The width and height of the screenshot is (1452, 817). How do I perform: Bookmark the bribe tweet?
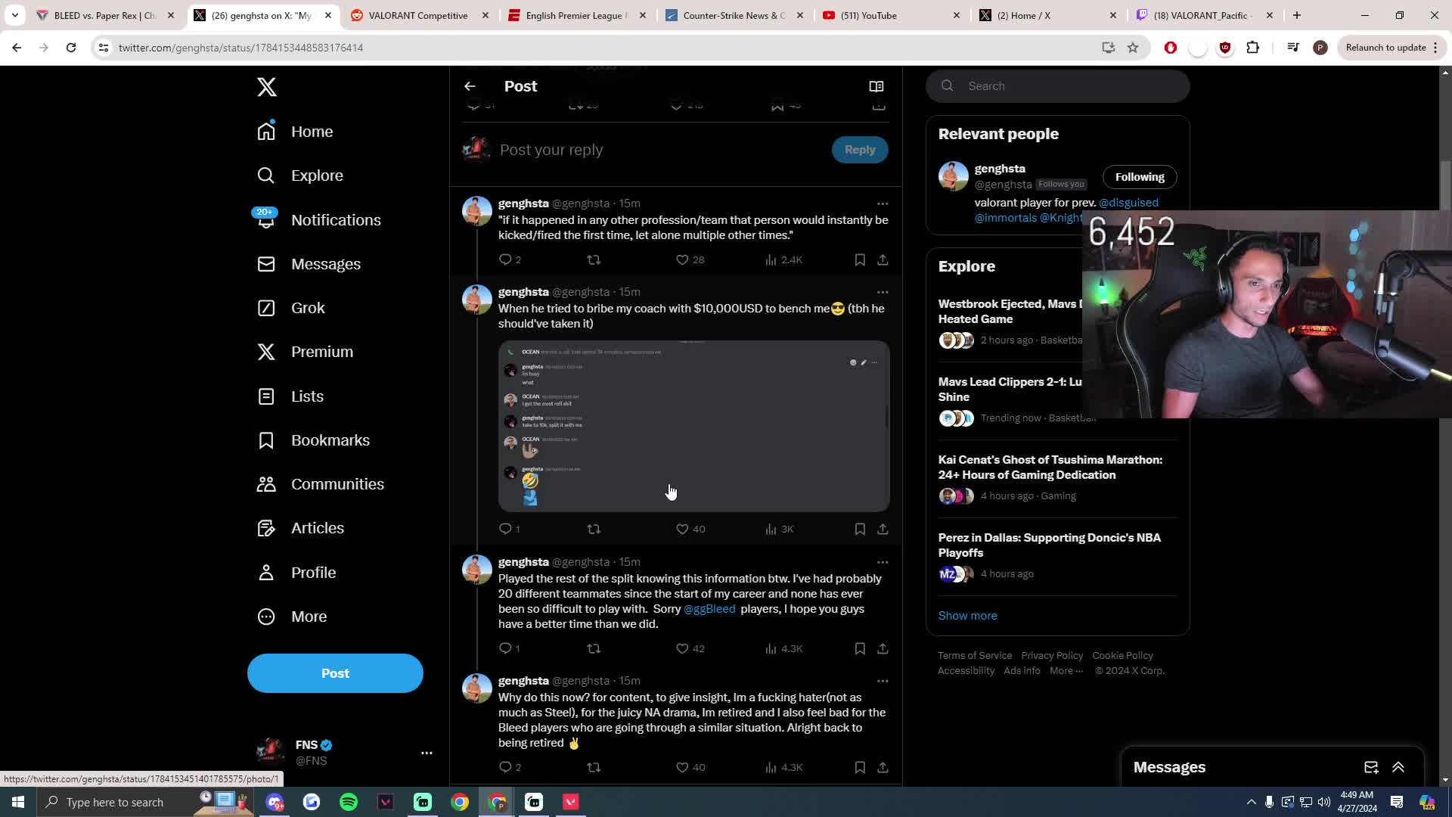pyautogui.click(x=860, y=529)
